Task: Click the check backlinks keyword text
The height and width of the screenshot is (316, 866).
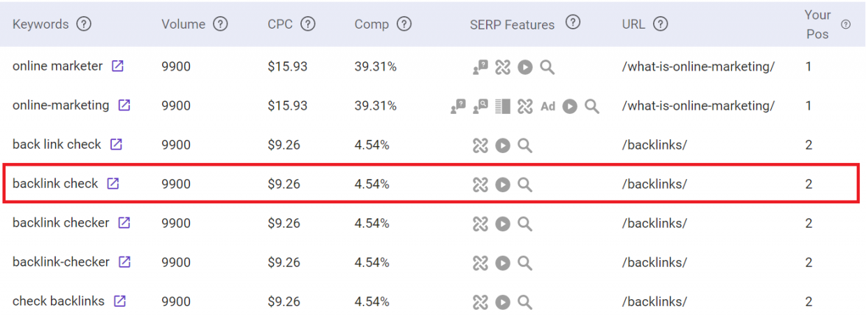Action: pos(59,301)
